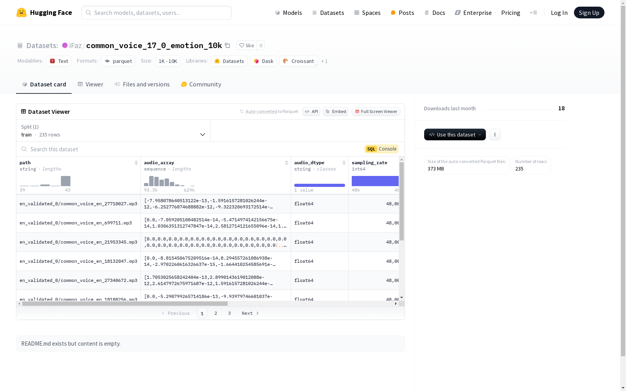
Task: Sort the path column
Action: coord(136,163)
